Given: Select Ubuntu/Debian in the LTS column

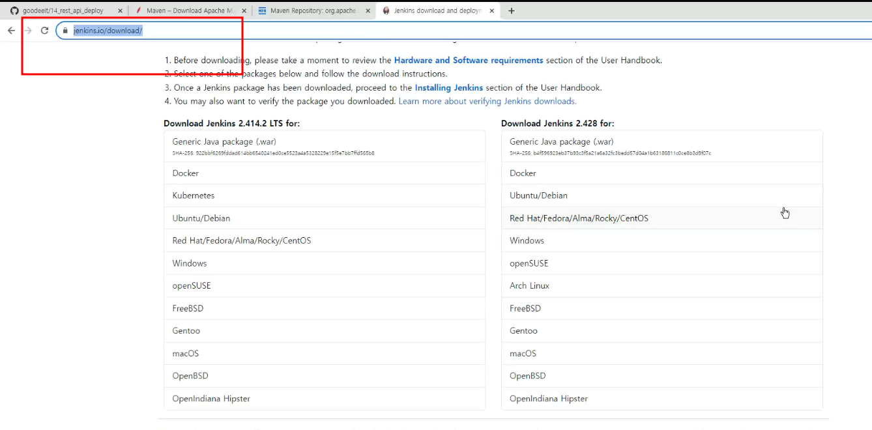Looking at the screenshot, I should (x=325, y=218).
